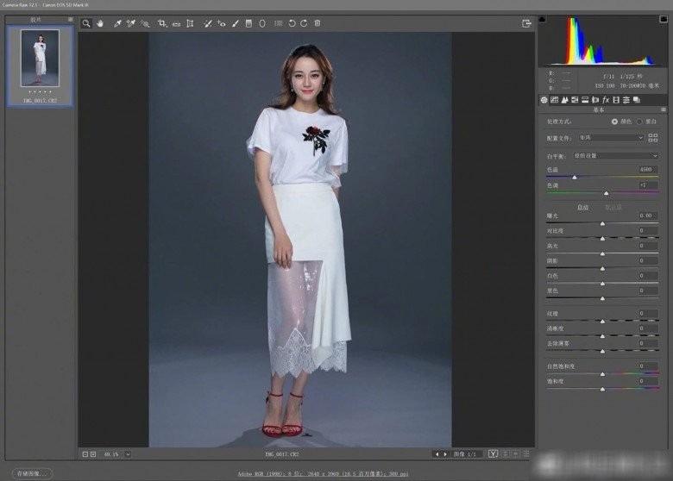Switch to the Tone Curve panel tab
This screenshot has height=481, width=673.
554,100
